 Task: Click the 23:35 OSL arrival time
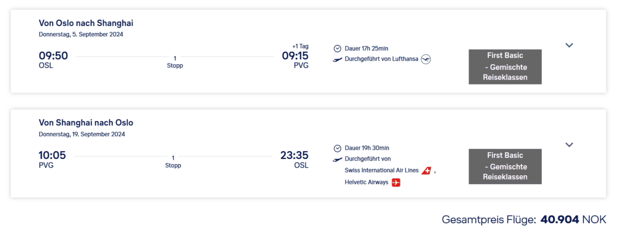294,156
